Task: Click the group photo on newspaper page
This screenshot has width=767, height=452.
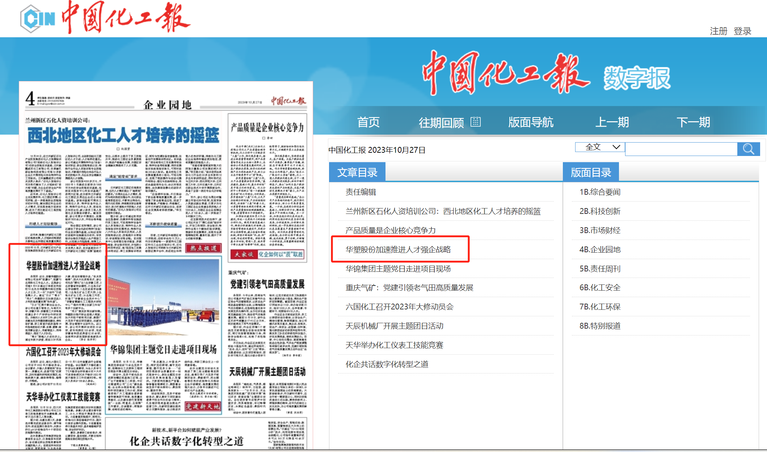Action: coord(164,297)
